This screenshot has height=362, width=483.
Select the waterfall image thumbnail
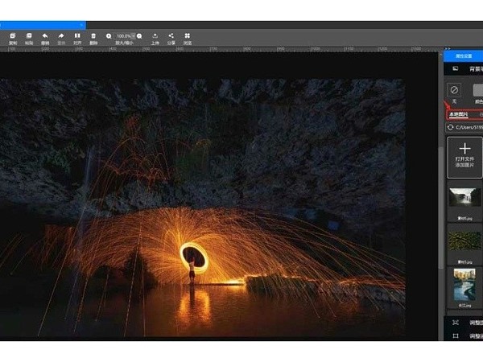click(464, 199)
